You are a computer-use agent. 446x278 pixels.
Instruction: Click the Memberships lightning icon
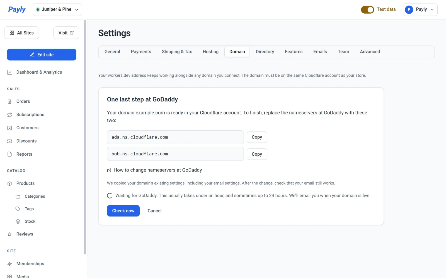pyautogui.click(x=9, y=264)
